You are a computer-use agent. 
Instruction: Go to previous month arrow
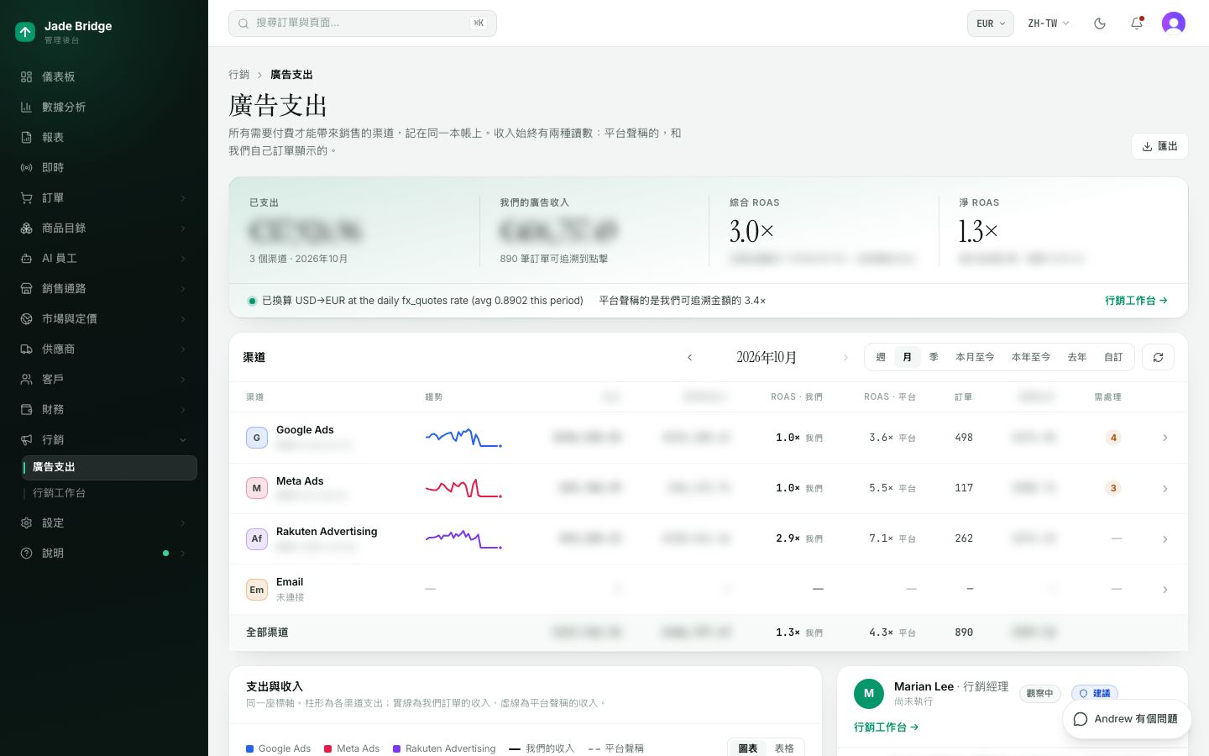pyautogui.click(x=690, y=357)
